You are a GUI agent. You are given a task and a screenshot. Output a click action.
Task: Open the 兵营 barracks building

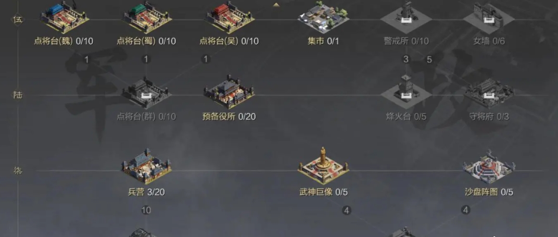146,166
